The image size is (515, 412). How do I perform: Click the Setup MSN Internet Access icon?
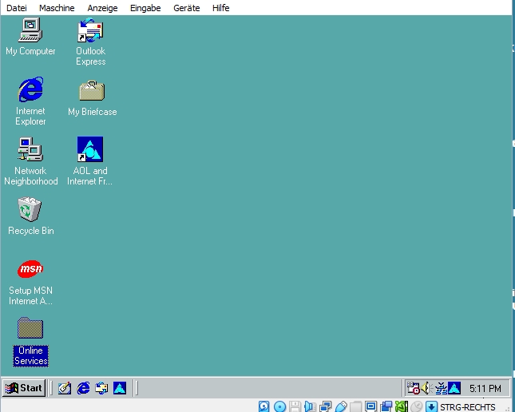30,270
